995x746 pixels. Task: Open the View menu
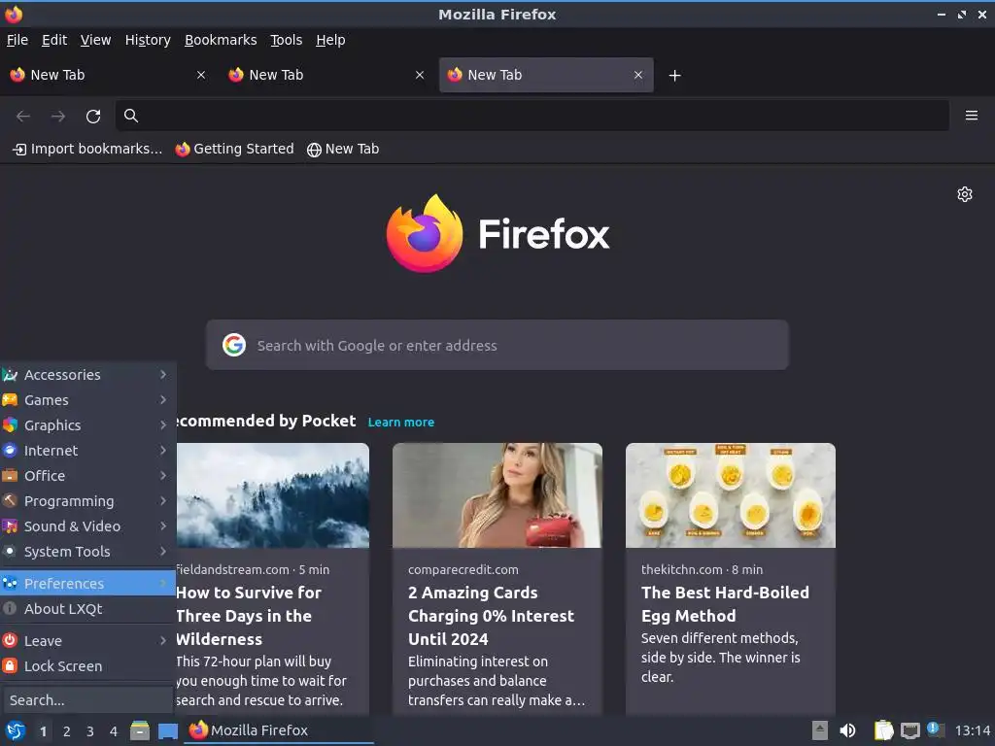[x=96, y=40]
